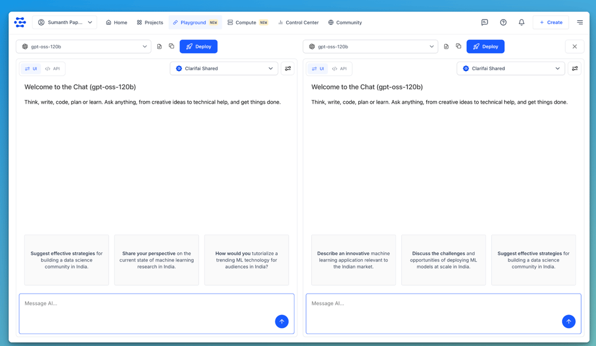Focus the left Message AI input field
596x346 pixels.
click(x=146, y=310)
